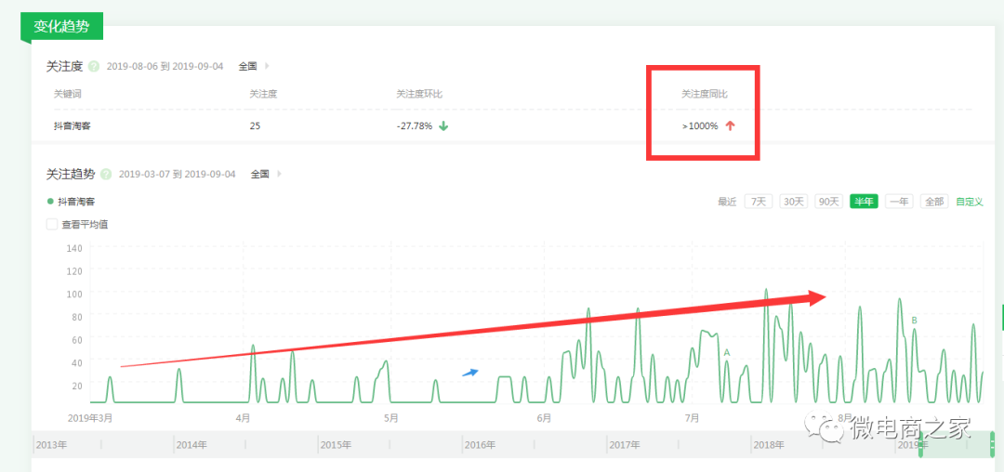Enable the 查看平均值 checkbox
The width and height of the screenshot is (1004, 472).
tap(52, 225)
